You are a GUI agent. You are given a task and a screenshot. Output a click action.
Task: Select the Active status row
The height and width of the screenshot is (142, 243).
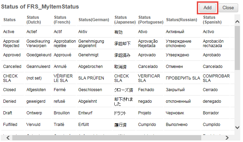pyautogui.click(x=9, y=32)
